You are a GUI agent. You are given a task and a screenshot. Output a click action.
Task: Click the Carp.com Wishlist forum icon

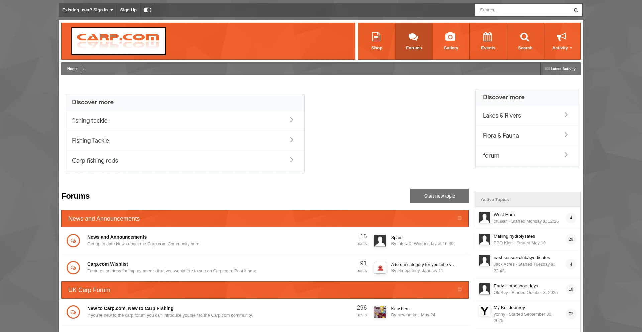pos(73,268)
